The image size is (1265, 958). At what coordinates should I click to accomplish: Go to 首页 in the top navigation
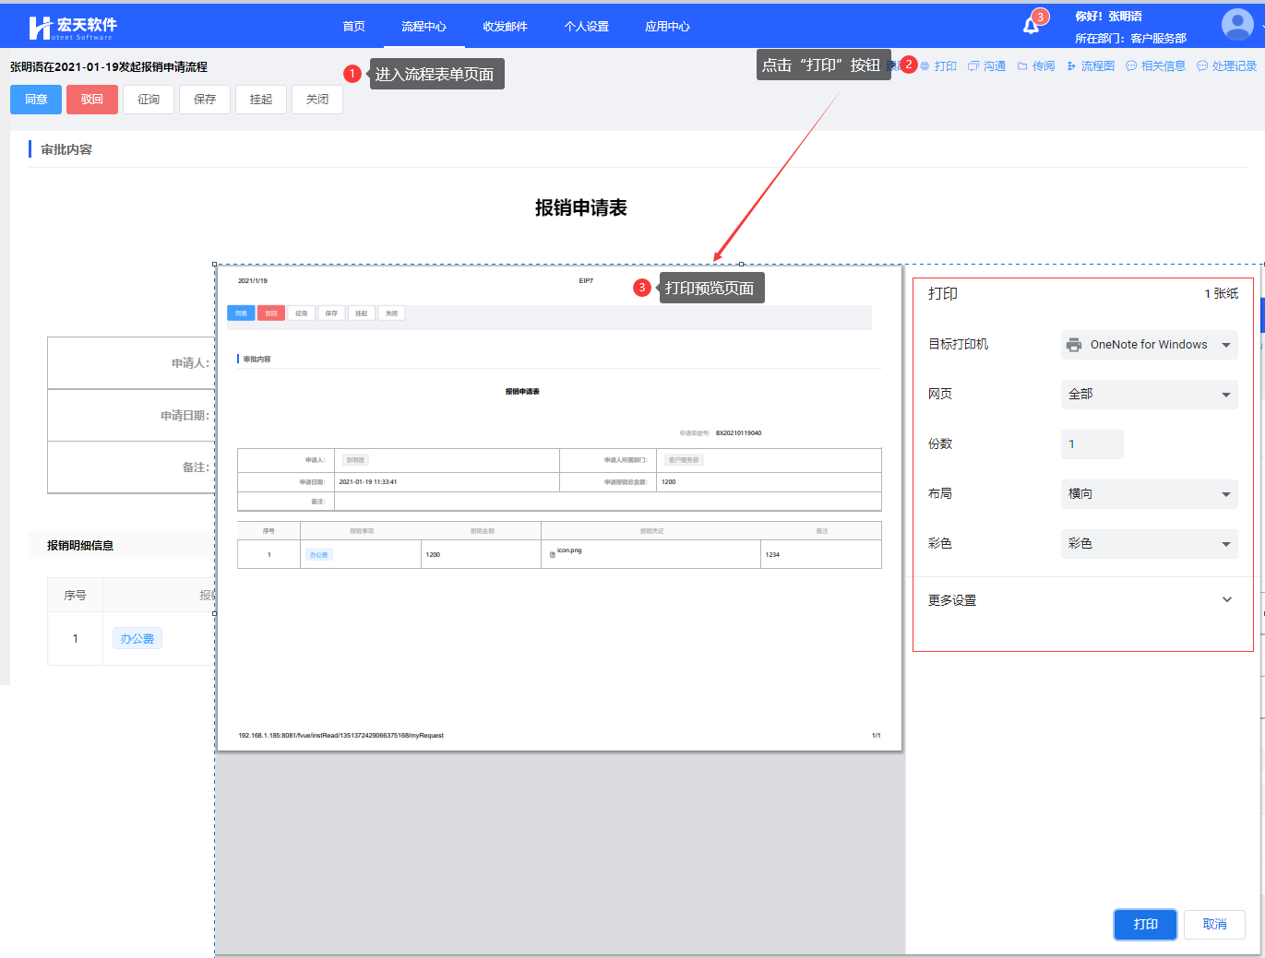353,27
